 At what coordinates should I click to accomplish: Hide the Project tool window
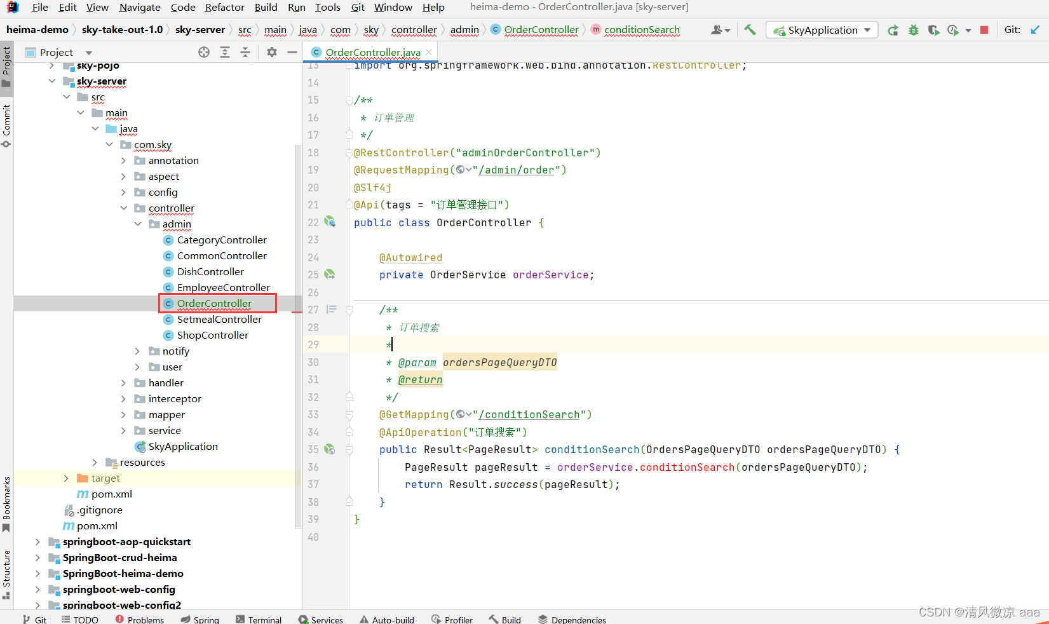click(292, 52)
